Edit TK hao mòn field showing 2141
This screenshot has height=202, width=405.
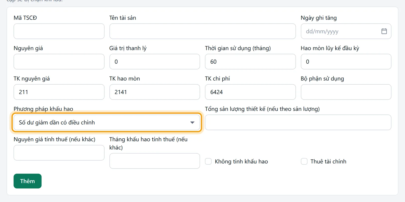click(155, 92)
